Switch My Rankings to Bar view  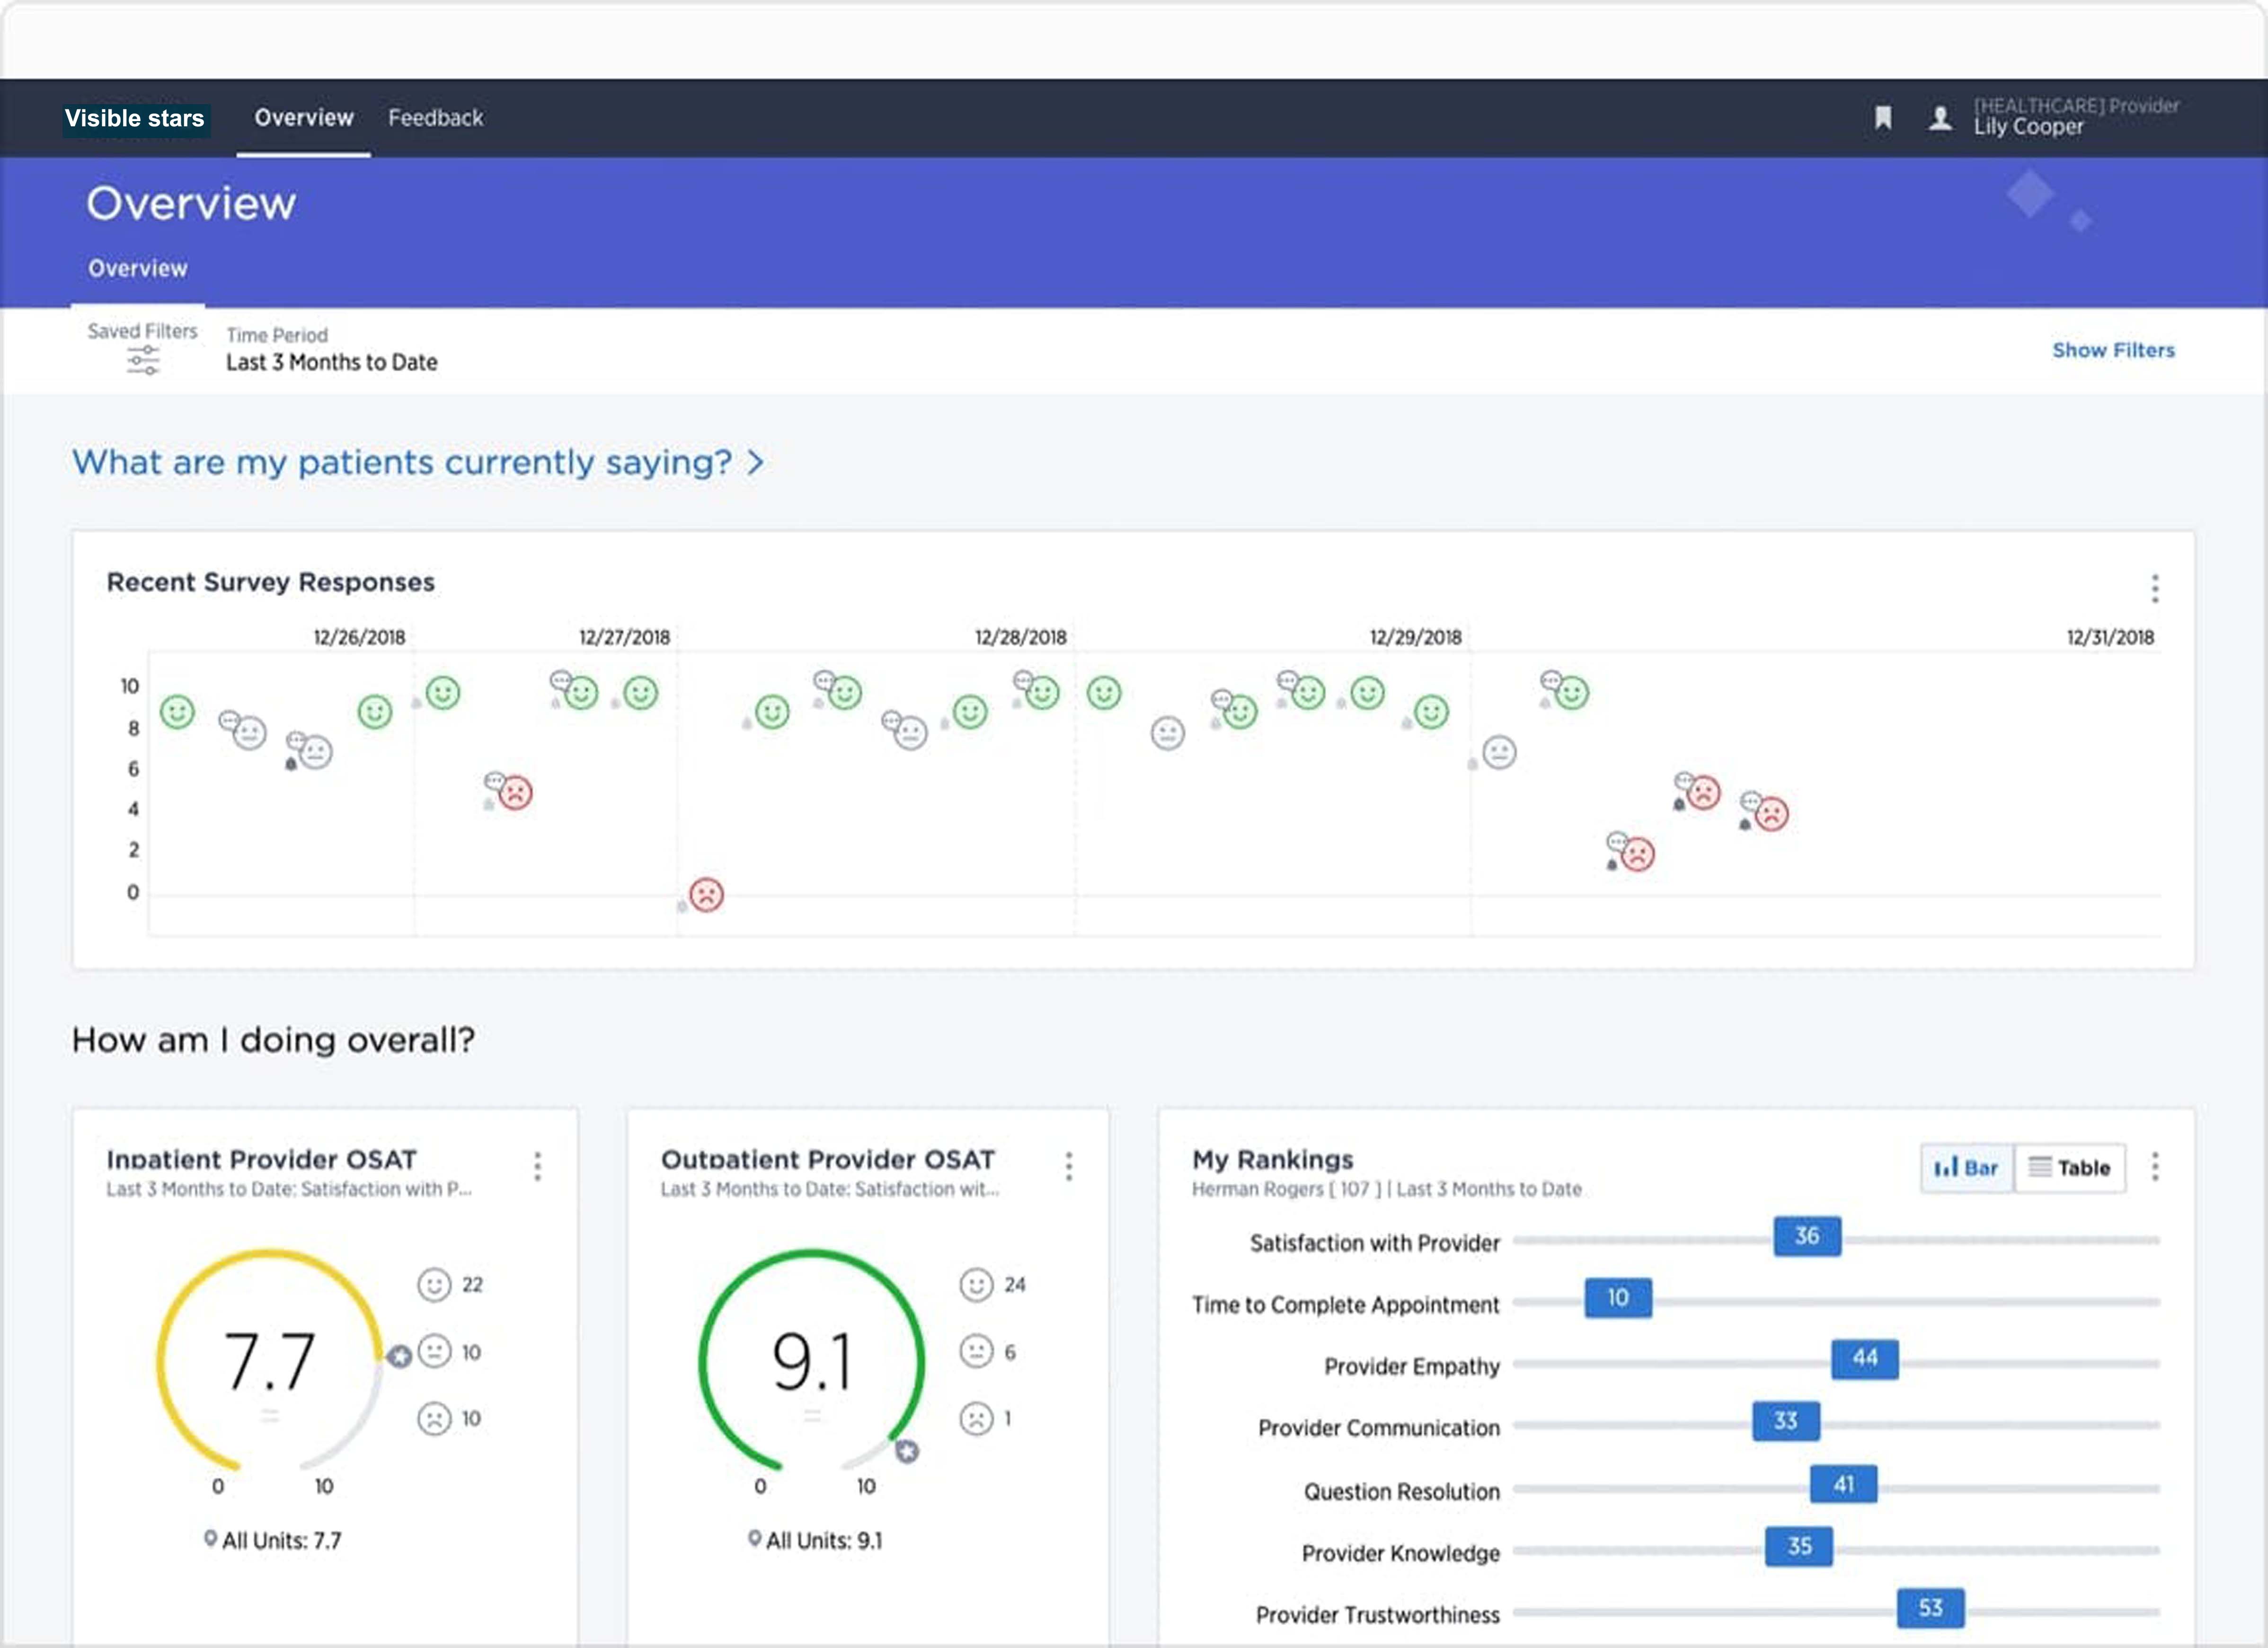[1966, 1168]
